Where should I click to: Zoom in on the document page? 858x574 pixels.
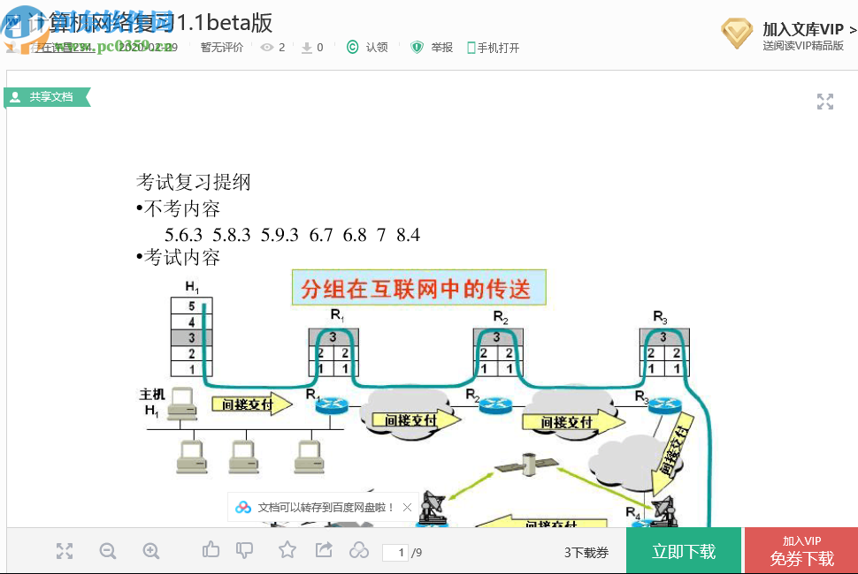coord(150,550)
